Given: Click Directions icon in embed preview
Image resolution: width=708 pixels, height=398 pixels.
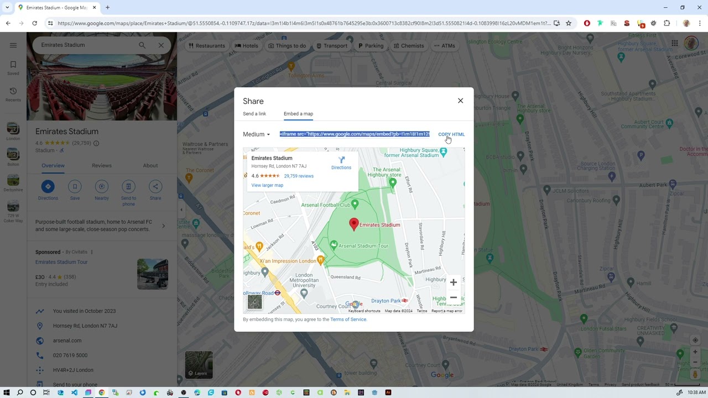Looking at the screenshot, I should pos(341,163).
